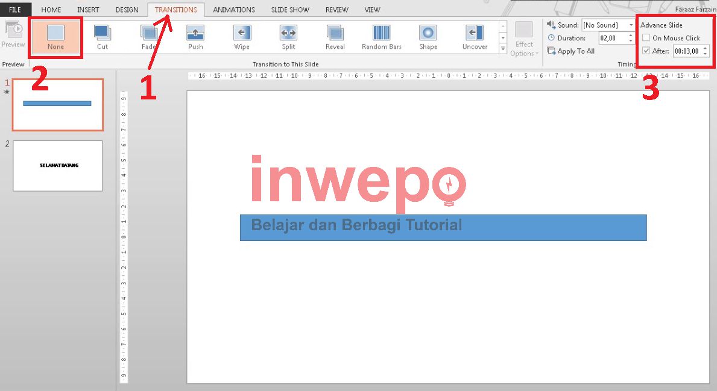Apply the Random Bars transition
Viewport: 717px width, 391px height.
[x=381, y=37]
